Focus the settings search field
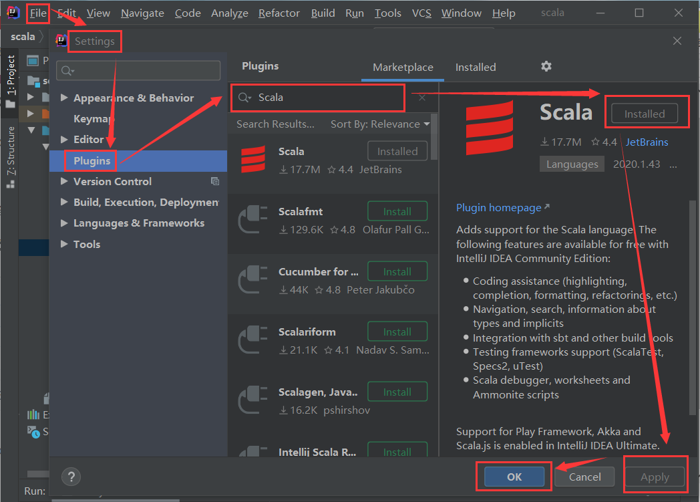The height and width of the screenshot is (502, 700). click(x=138, y=71)
